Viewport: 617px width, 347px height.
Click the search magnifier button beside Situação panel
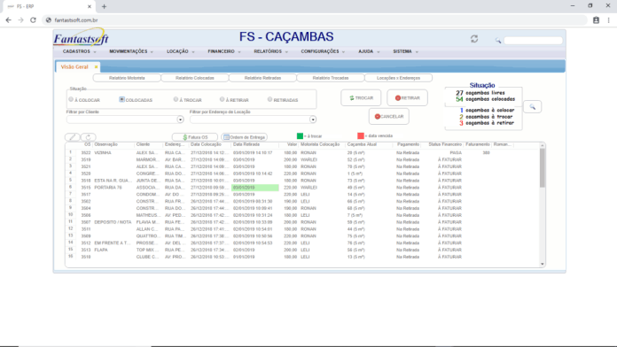[533, 107]
